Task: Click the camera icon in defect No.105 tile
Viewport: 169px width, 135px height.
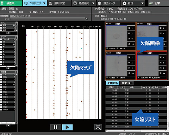Action: click(x=129, y=63)
